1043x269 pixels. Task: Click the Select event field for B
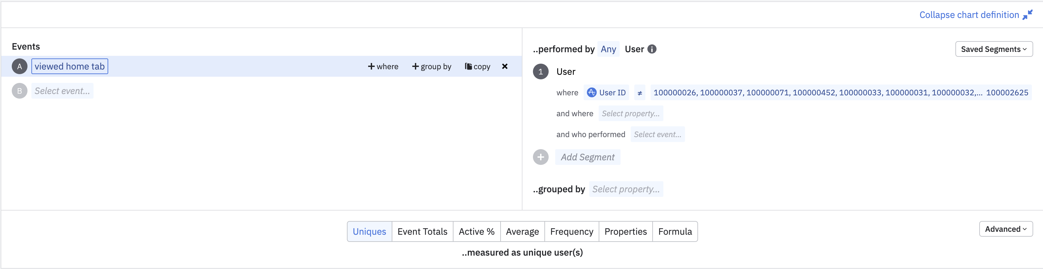[62, 91]
